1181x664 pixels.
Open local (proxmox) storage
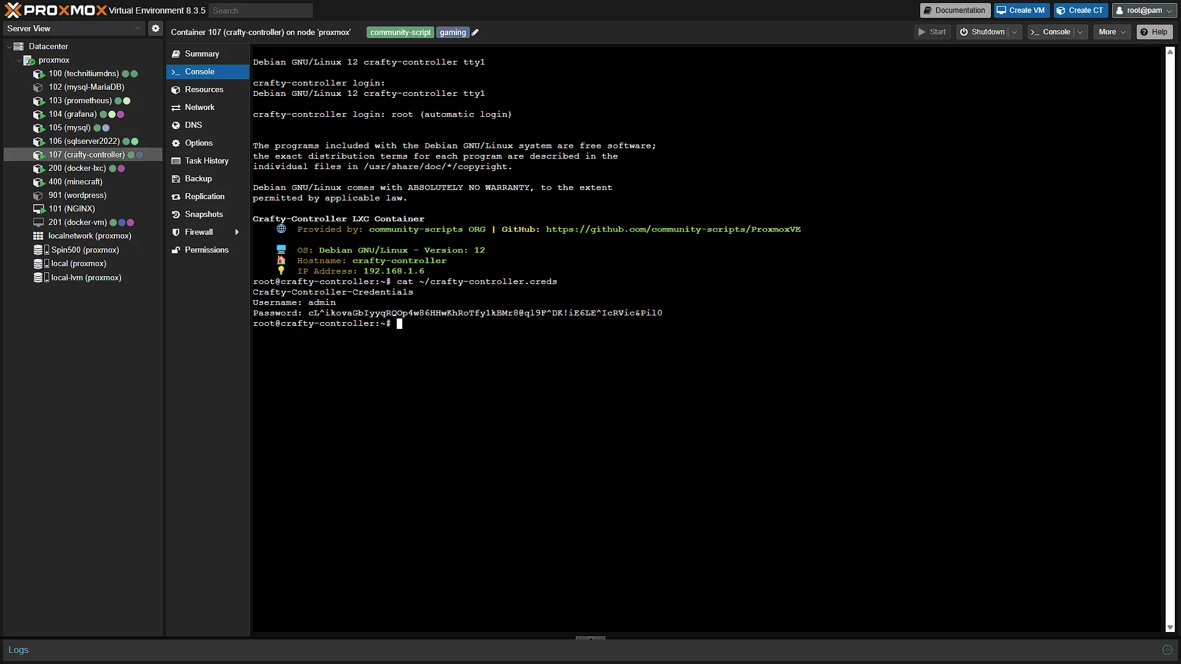coord(78,264)
